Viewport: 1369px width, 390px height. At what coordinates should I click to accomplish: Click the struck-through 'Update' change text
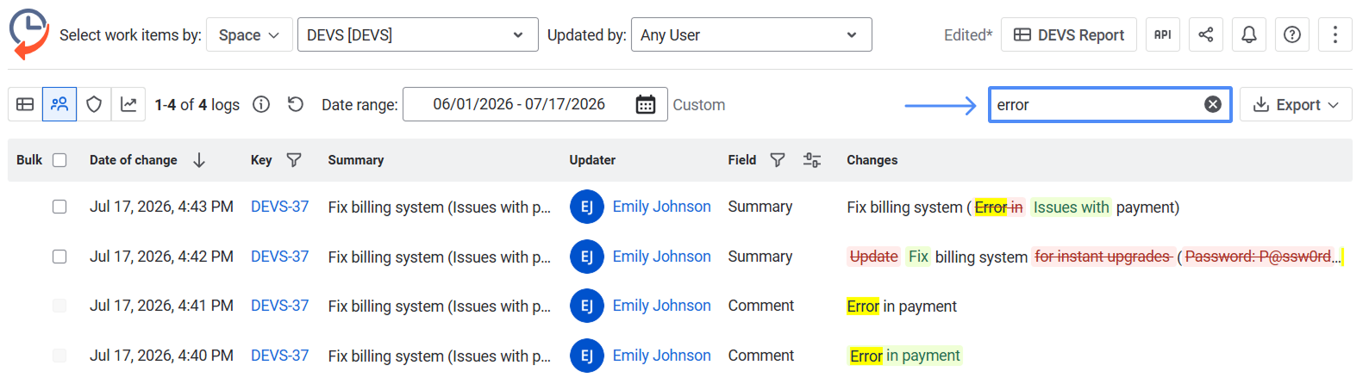tap(873, 257)
